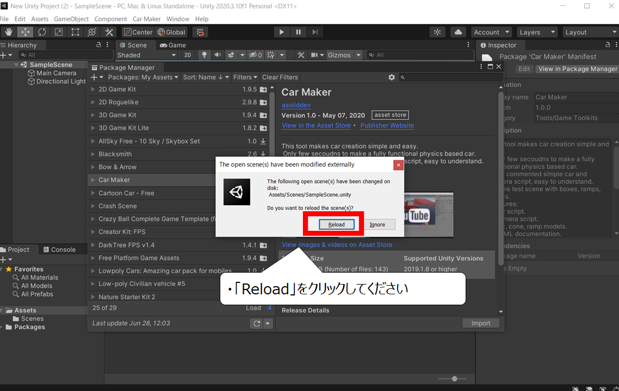Click the Reload button
This screenshot has width=619, height=391.
[x=336, y=225]
